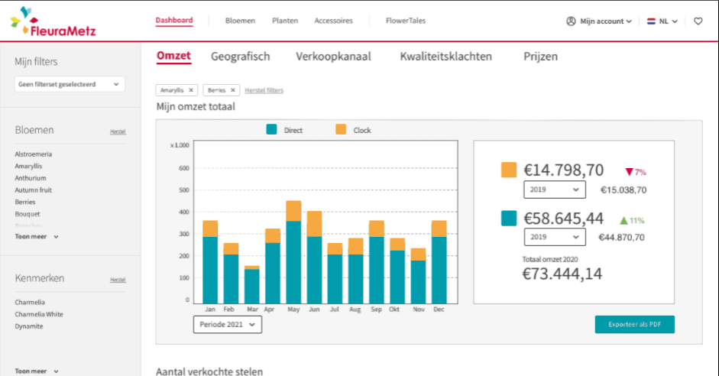Screen dimensions: 719x376
Task: Select Charmelia in the Kenmerken filter
Action: click(x=30, y=302)
